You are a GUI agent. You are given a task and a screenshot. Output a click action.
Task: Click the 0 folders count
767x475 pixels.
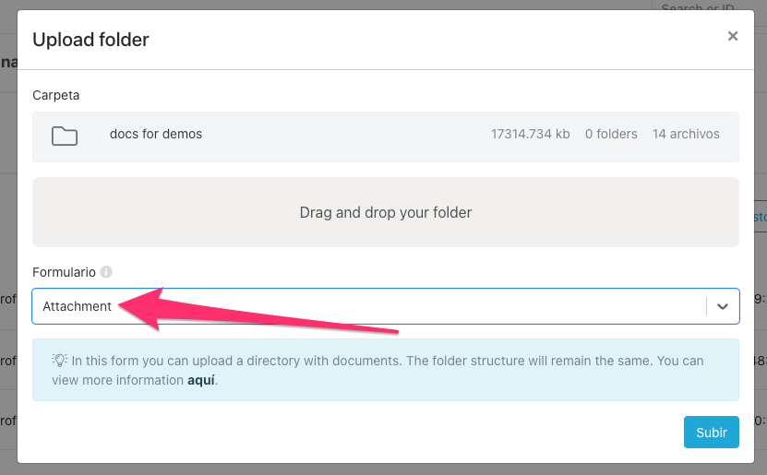pos(611,134)
